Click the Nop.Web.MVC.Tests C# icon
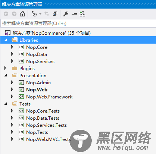Image resolution: width=156 pixels, height=154 pixels. (x=21, y=139)
